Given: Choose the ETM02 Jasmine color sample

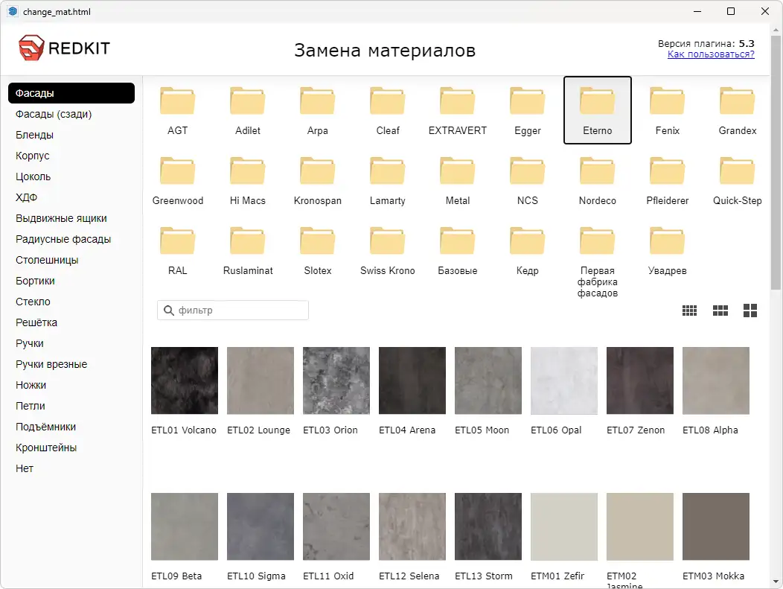Looking at the screenshot, I should (x=639, y=526).
